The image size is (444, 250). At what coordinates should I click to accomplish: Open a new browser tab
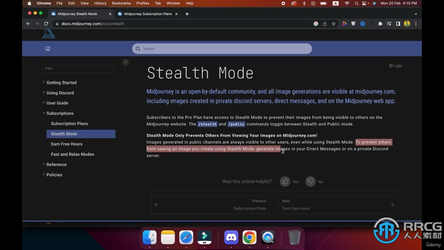point(187,14)
